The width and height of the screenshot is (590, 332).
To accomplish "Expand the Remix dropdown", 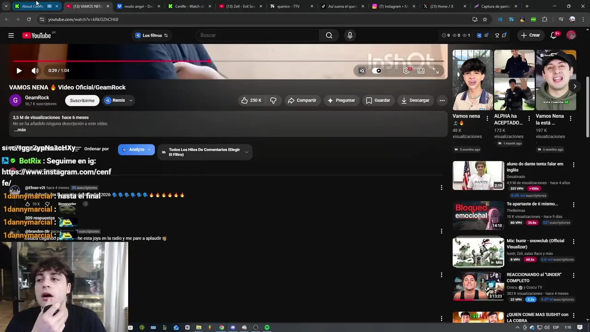I will click(x=119, y=100).
